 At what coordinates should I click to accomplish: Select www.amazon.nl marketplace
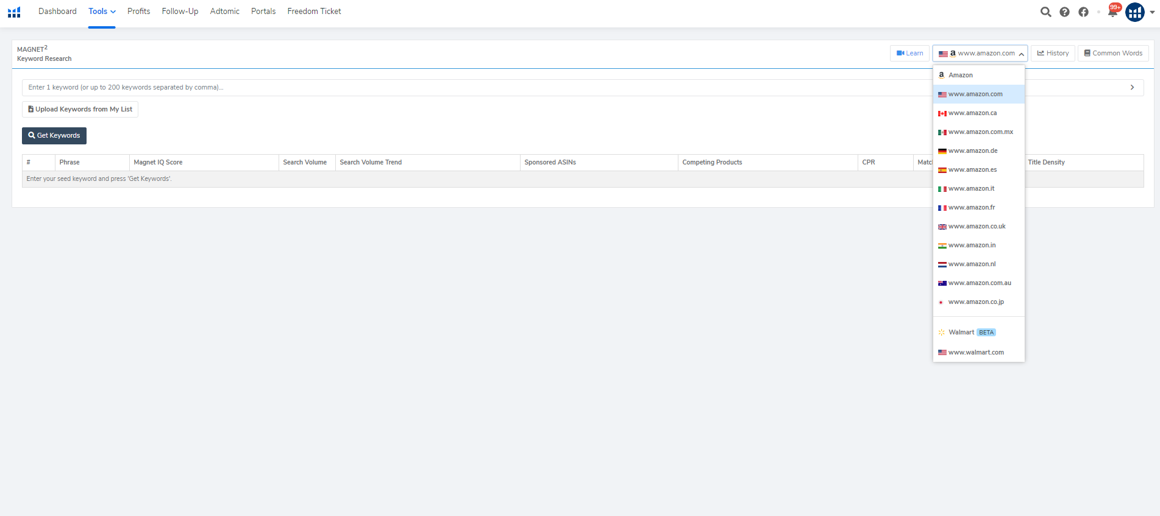pyautogui.click(x=978, y=264)
